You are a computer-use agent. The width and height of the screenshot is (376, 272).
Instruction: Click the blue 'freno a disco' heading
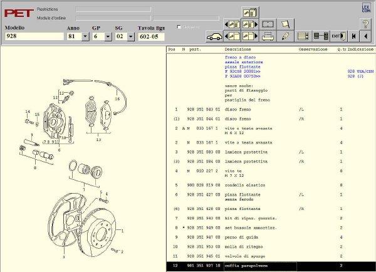[240, 57]
